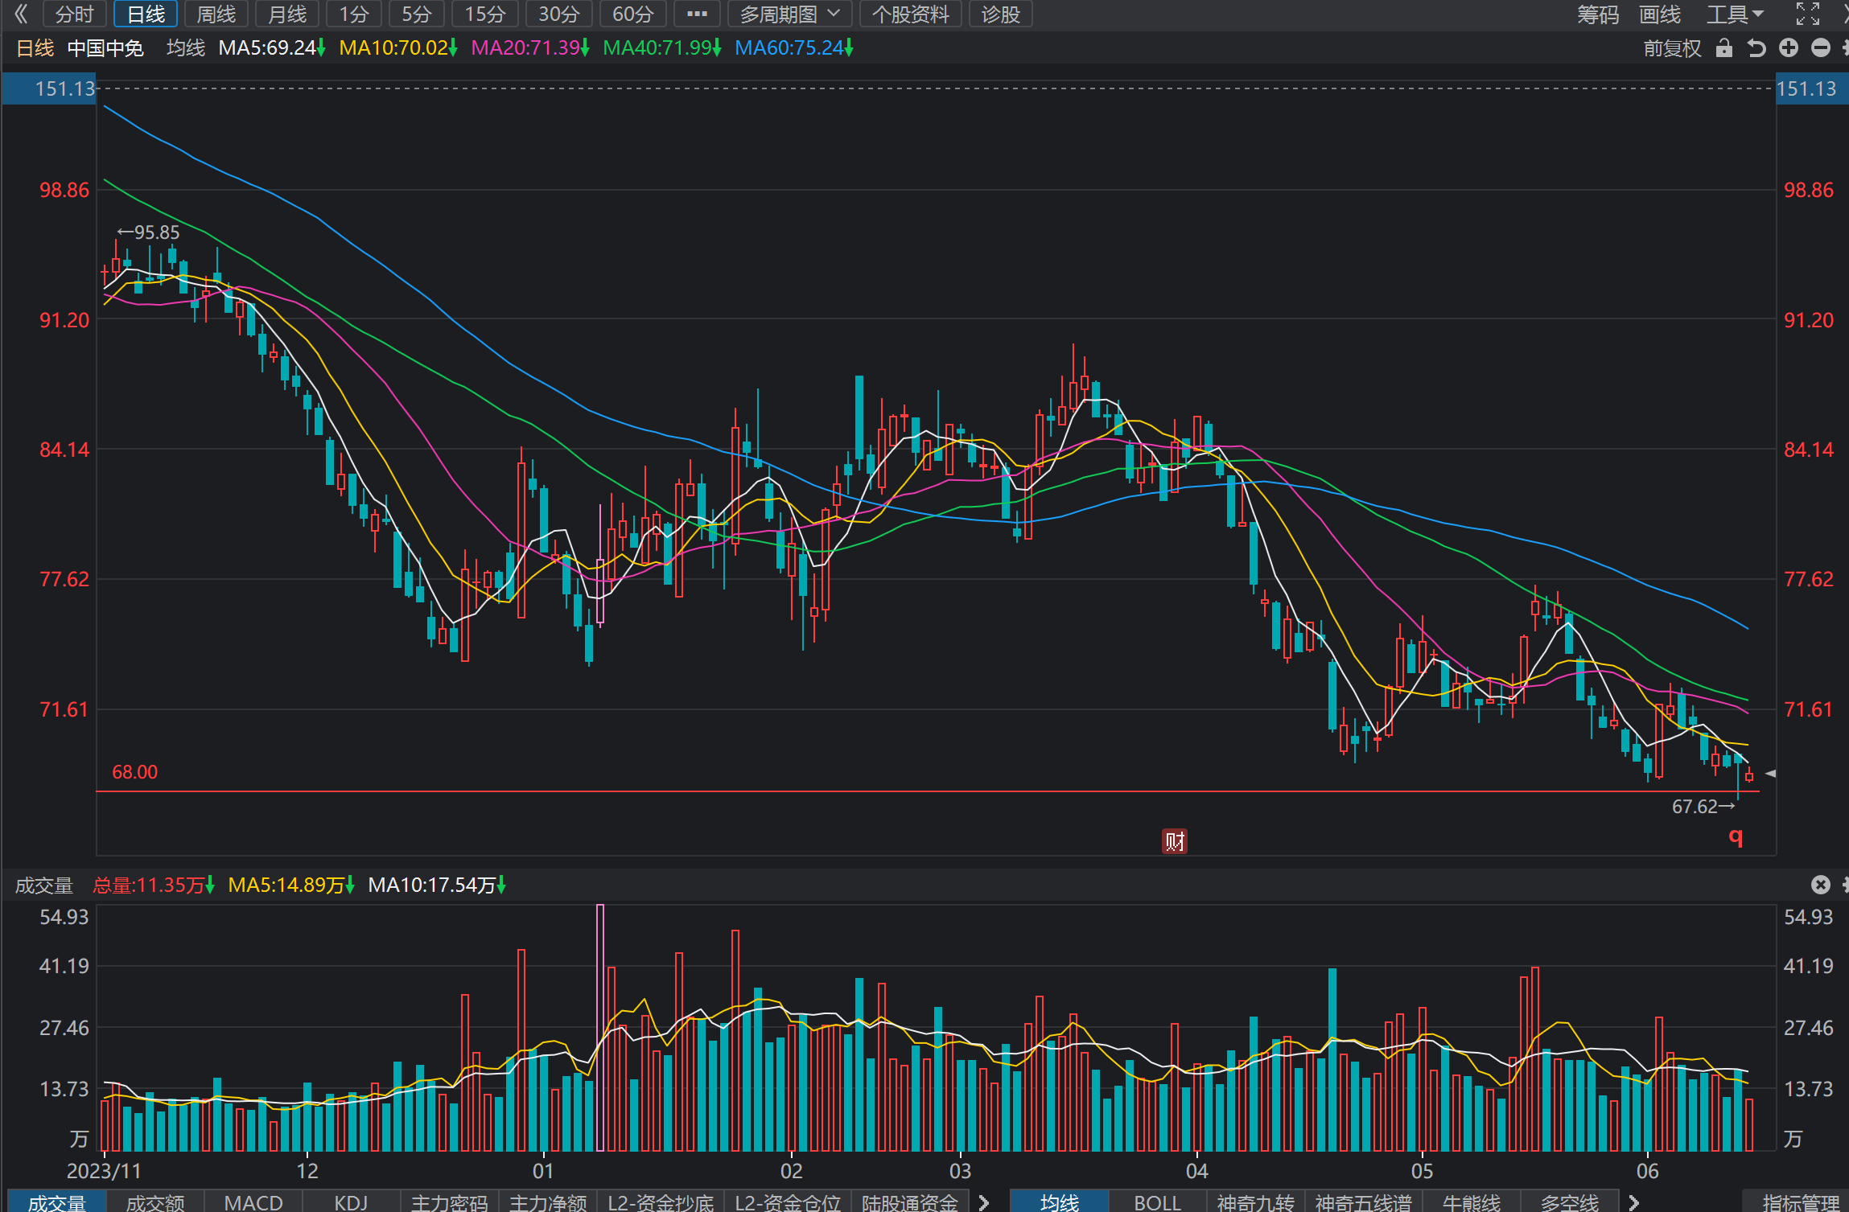
Task: Switch main chart to BOLL
Action: coord(1157,1202)
